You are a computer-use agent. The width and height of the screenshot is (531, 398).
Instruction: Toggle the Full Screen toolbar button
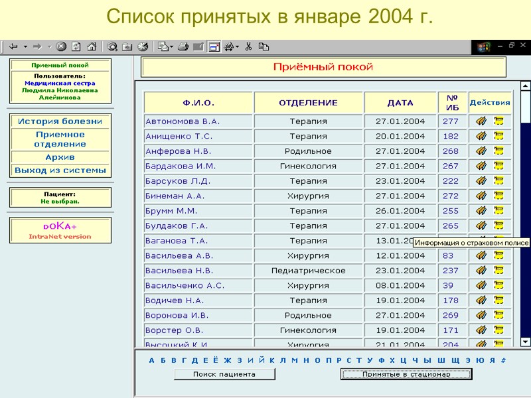[x=214, y=46]
